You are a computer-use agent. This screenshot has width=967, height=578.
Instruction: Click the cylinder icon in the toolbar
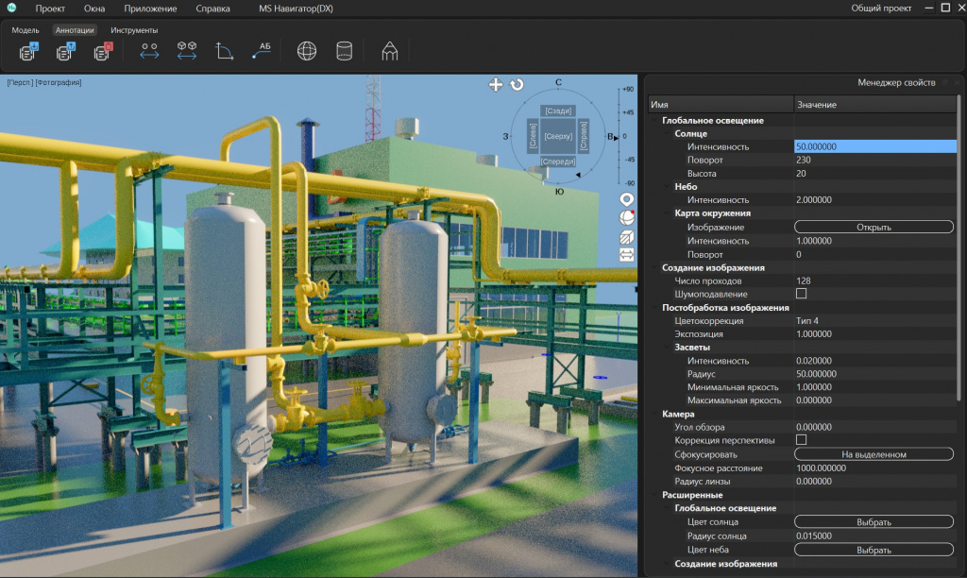(x=344, y=51)
